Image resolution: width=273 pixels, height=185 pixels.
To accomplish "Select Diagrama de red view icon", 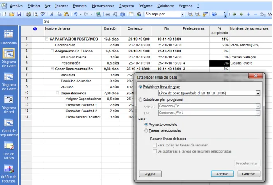I will click(8, 99).
